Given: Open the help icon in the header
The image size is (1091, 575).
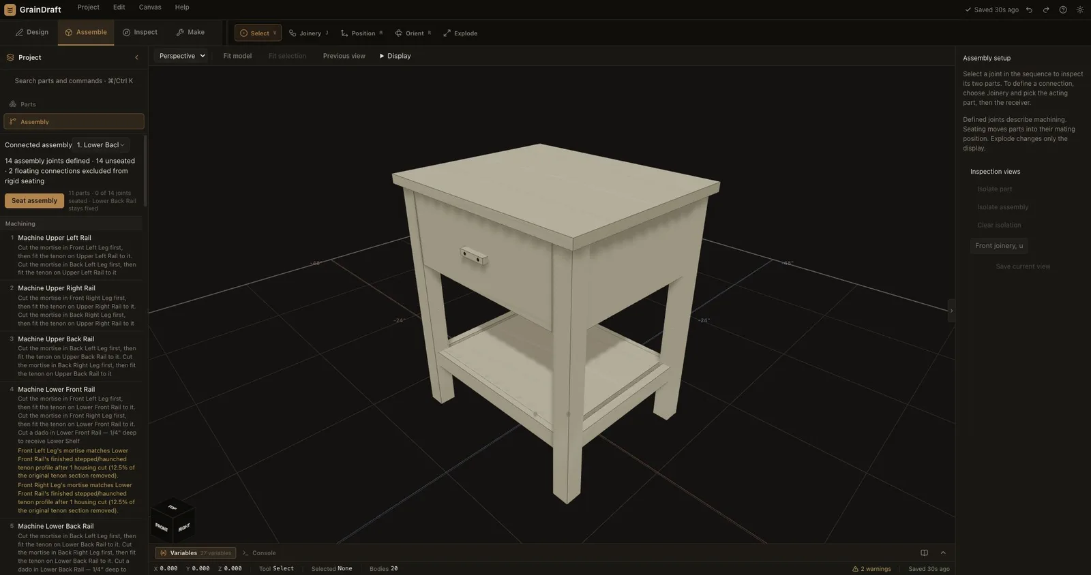Looking at the screenshot, I should pos(1063,10).
